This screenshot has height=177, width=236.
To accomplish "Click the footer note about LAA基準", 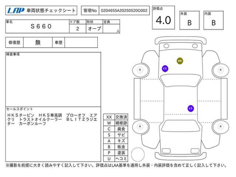I will click(116, 166).
